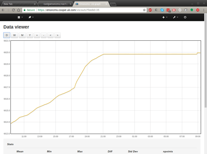Screen dimensions: 207x154
Task: Open the Skype extension icon
Action: pos(162,10)
